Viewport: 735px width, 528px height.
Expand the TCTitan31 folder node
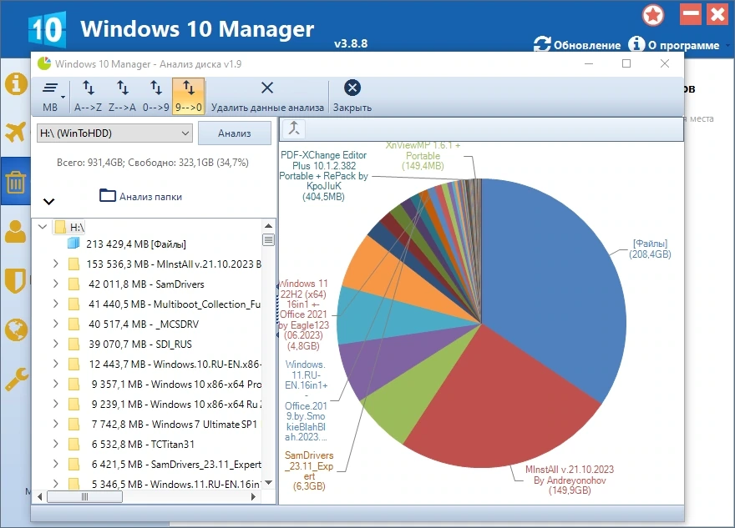(55, 444)
